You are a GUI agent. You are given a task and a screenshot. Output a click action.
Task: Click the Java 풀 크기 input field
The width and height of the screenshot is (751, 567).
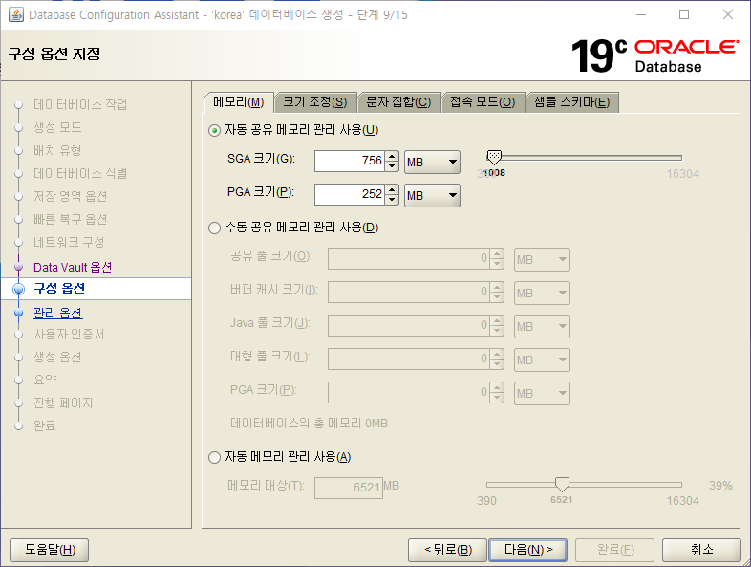point(409,326)
